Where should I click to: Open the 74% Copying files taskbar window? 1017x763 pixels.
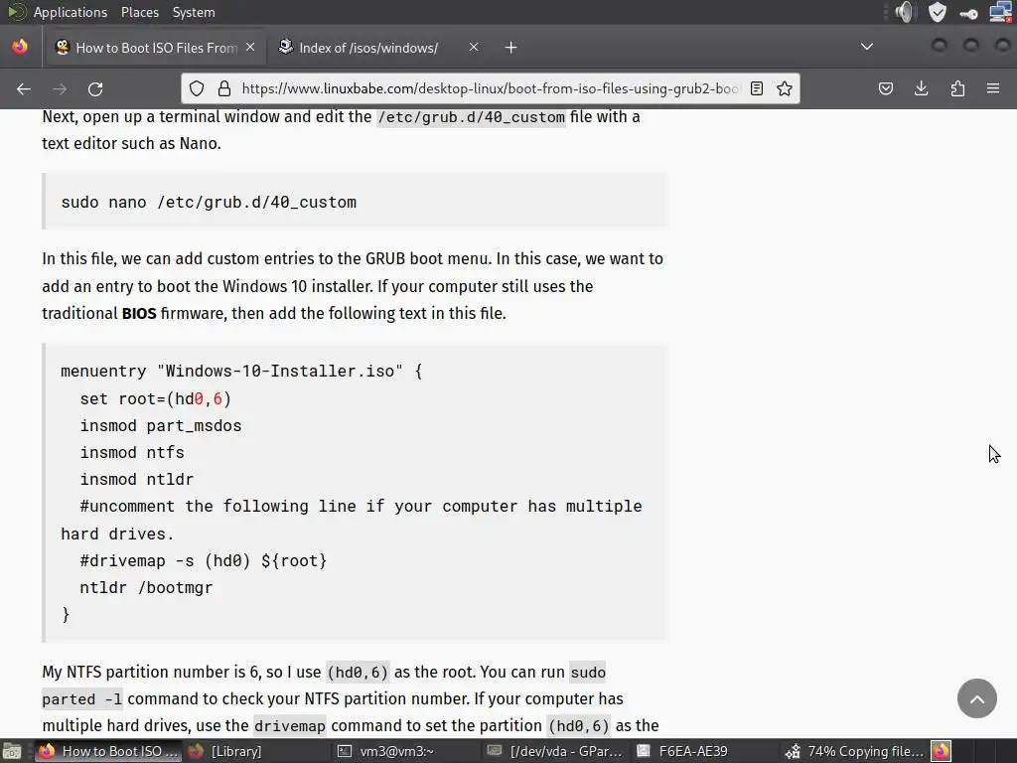[x=853, y=751]
